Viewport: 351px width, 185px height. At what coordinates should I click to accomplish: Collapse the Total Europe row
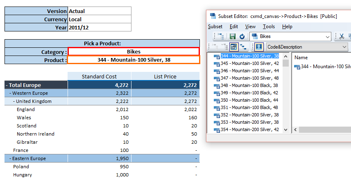point(7,85)
